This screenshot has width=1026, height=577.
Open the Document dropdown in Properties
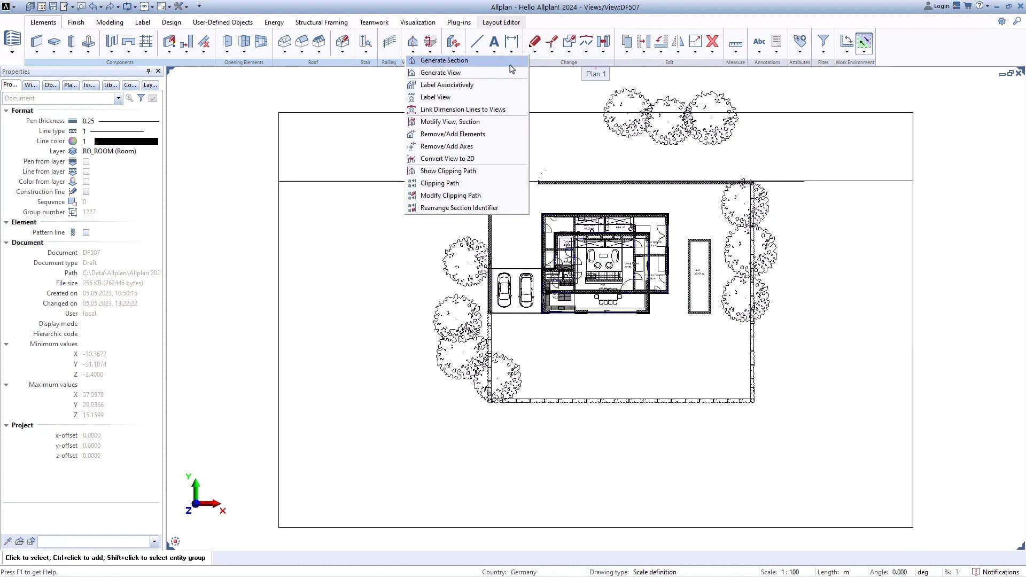pos(118,98)
